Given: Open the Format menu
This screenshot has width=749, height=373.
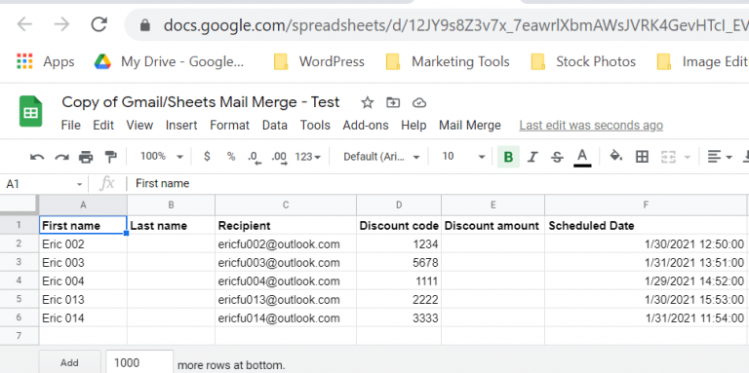Looking at the screenshot, I should [x=230, y=126].
